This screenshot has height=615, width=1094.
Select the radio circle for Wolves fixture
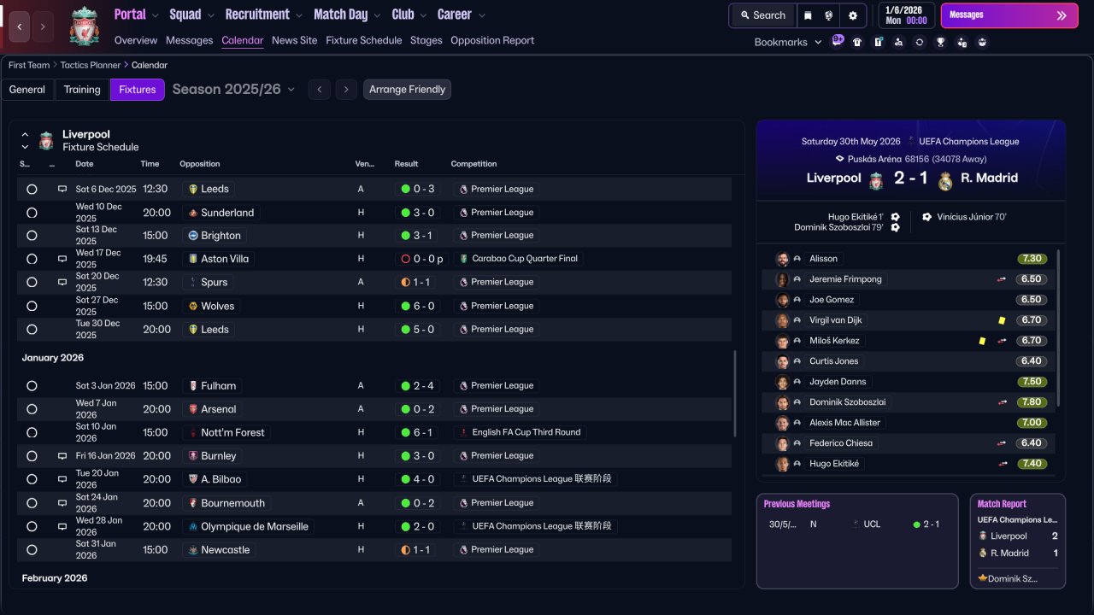(32, 306)
